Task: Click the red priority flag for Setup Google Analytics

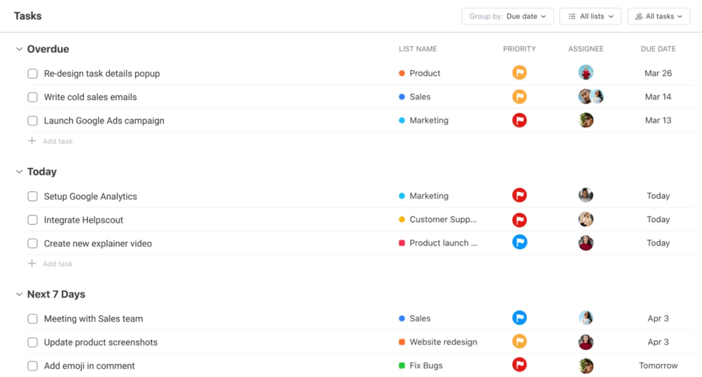Action: 520,195
